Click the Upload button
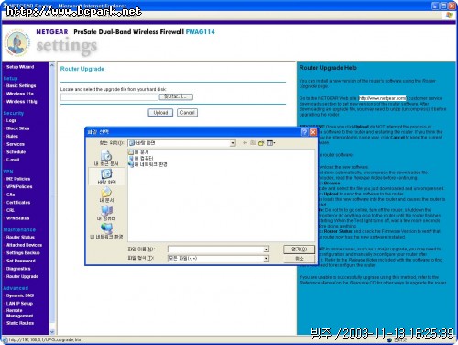Screen dimensions: 458x345 click(x=160, y=113)
